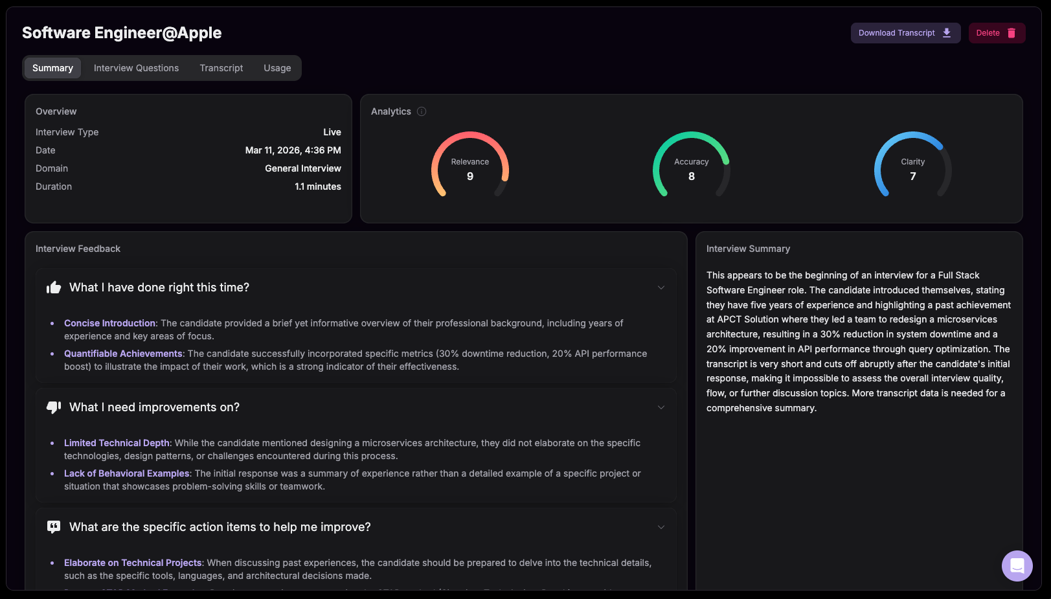
Task: Collapse 'What I have done right' chevron
Action: pyautogui.click(x=661, y=288)
